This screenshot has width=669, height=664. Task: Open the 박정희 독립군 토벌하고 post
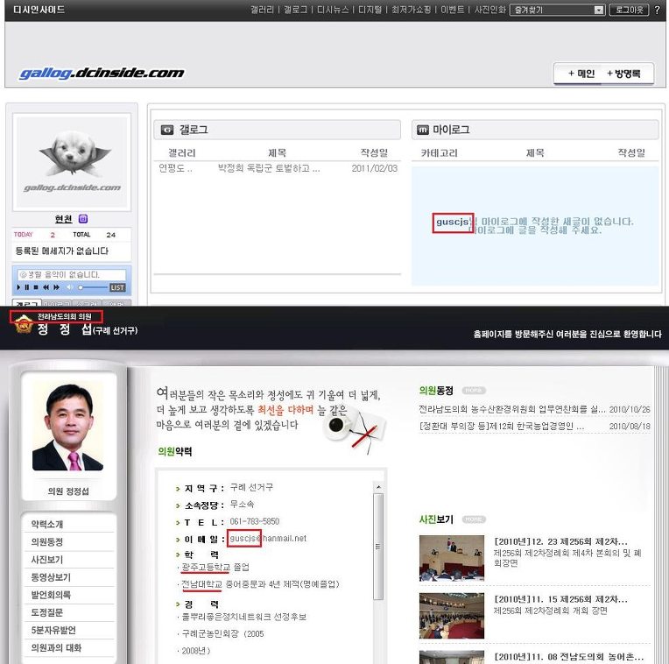click(x=268, y=168)
